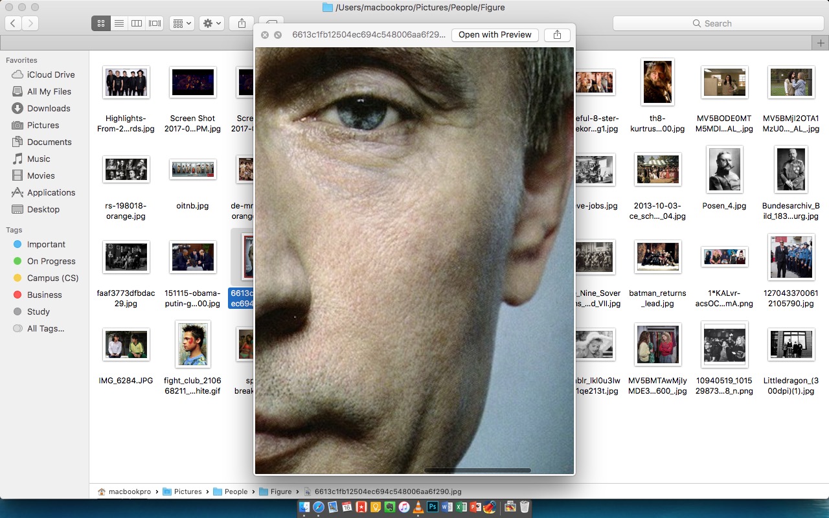Screen dimensions: 829x518
Task: Go to Figure in the path bar
Action: [x=276, y=491]
